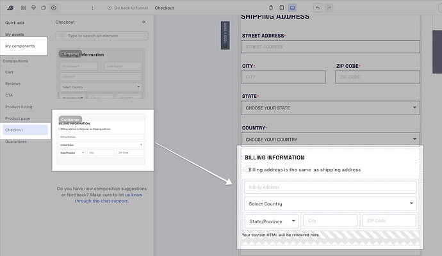Open the billing Select Country dropdown
Screen dimensions: 442x256
coord(331,204)
